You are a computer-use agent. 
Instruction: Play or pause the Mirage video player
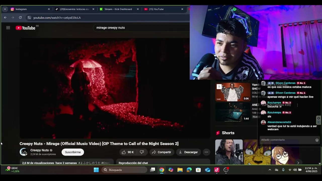(115, 88)
